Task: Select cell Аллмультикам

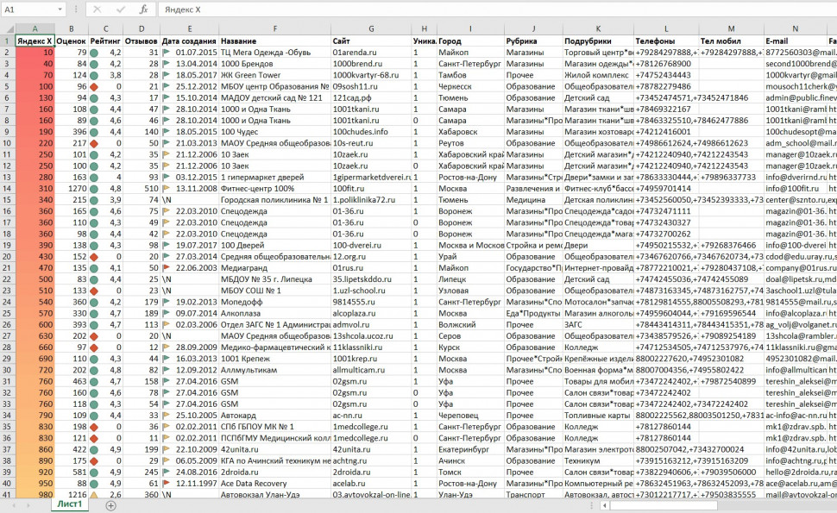Action: 275,370
